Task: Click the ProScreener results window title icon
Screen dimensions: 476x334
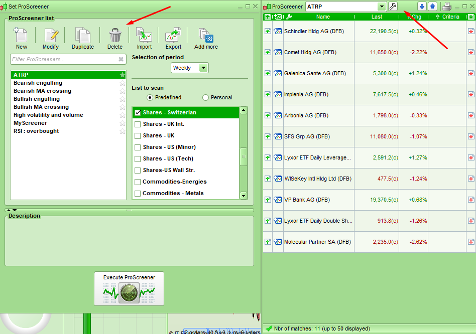Action: point(267,7)
